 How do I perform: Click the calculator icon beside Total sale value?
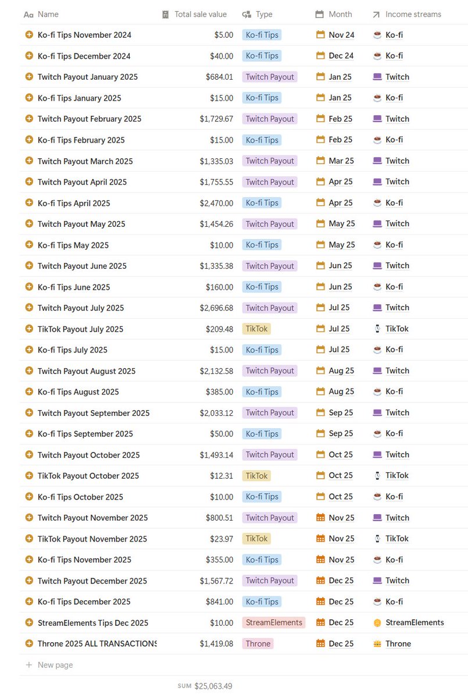pyautogui.click(x=165, y=14)
